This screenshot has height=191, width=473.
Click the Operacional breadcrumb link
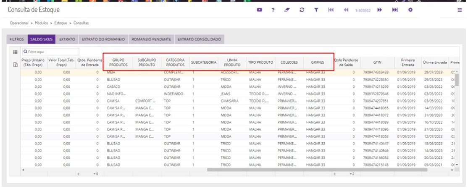(x=19, y=23)
